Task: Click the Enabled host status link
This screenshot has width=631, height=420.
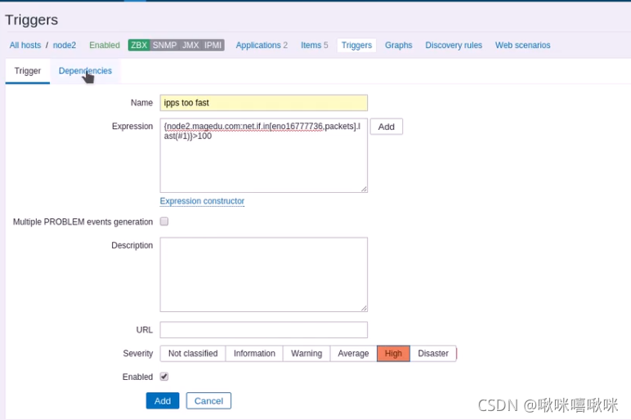Action: tap(105, 45)
